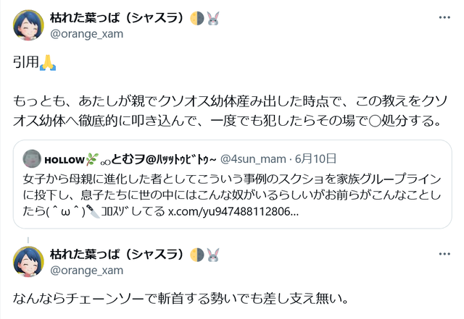The height and width of the screenshot is (319, 464).
Task: Click the 6月10日 timestamp on quoted tweet
Action: point(315,159)
